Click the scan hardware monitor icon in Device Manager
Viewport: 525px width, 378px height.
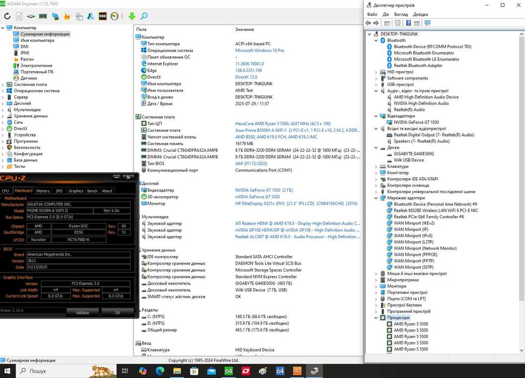coord(428,23)
